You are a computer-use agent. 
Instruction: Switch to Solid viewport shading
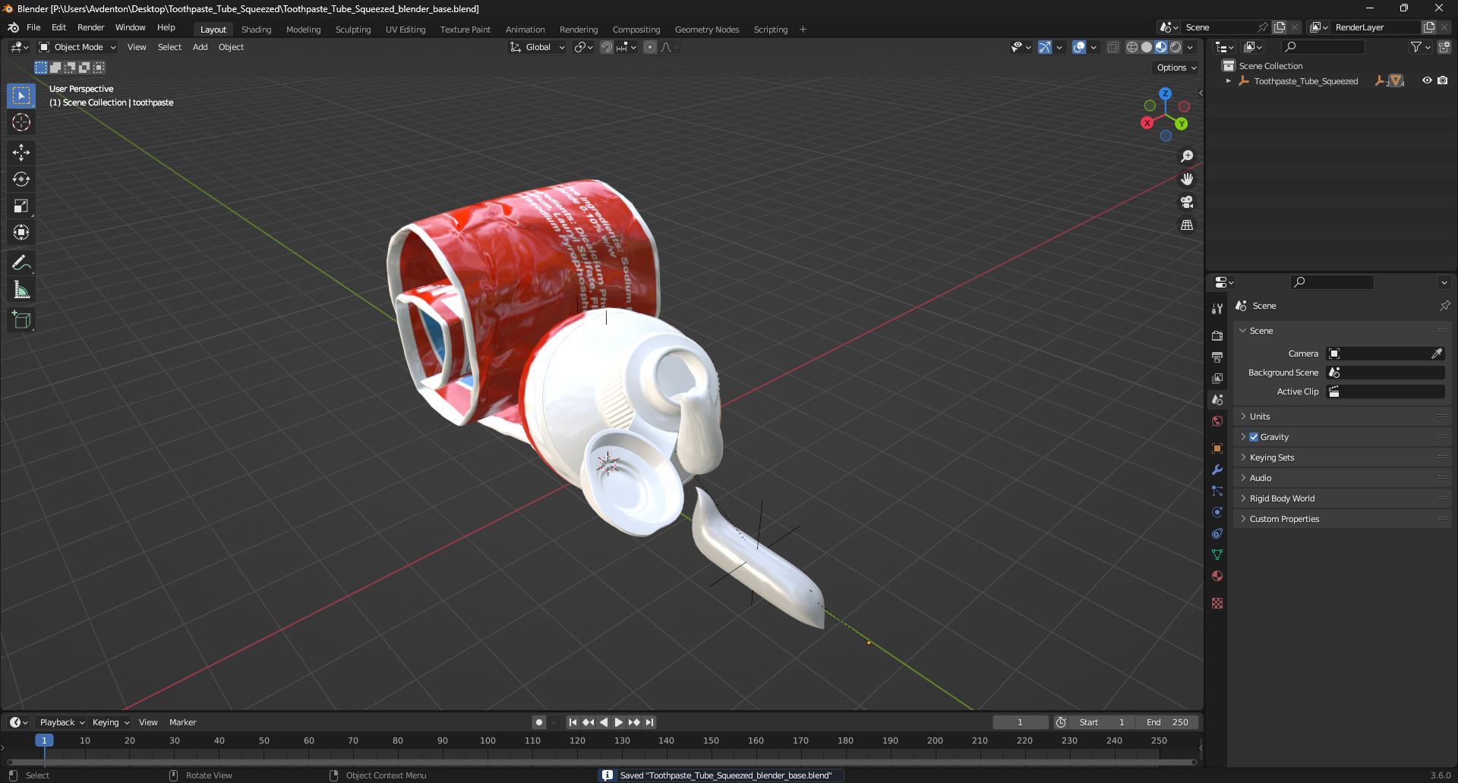[x=1147, y=47]
